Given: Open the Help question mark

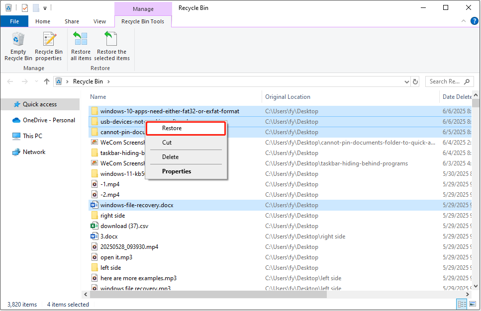Looking at the screenshot, I should 474,21.
